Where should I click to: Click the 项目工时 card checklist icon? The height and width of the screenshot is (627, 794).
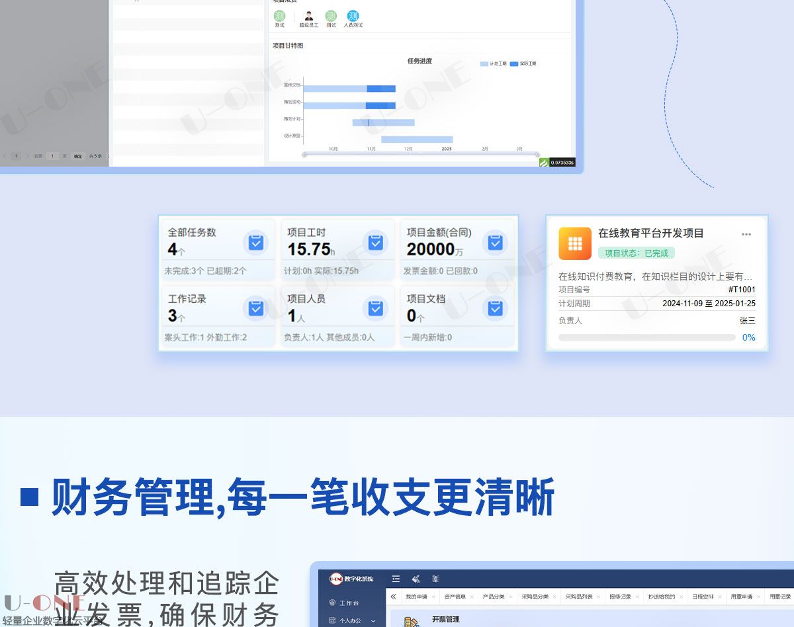375,243
